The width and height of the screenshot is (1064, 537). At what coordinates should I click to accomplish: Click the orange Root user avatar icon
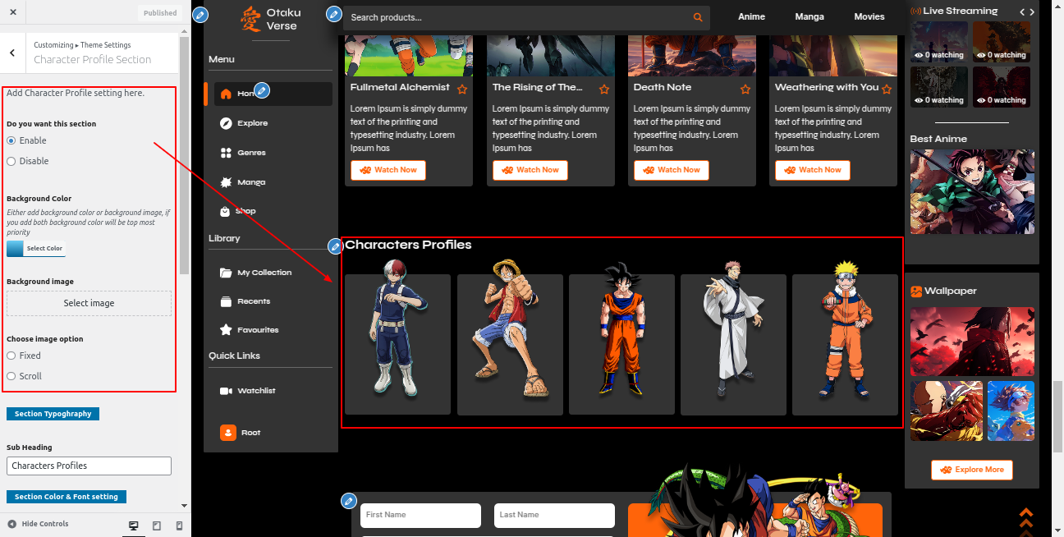pos(228,433)
